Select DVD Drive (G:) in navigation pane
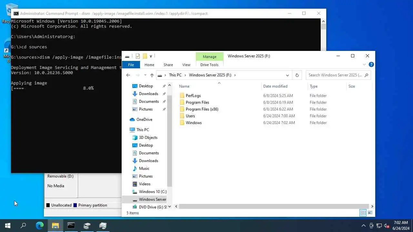Screen dimensions: 413x232 153,207
